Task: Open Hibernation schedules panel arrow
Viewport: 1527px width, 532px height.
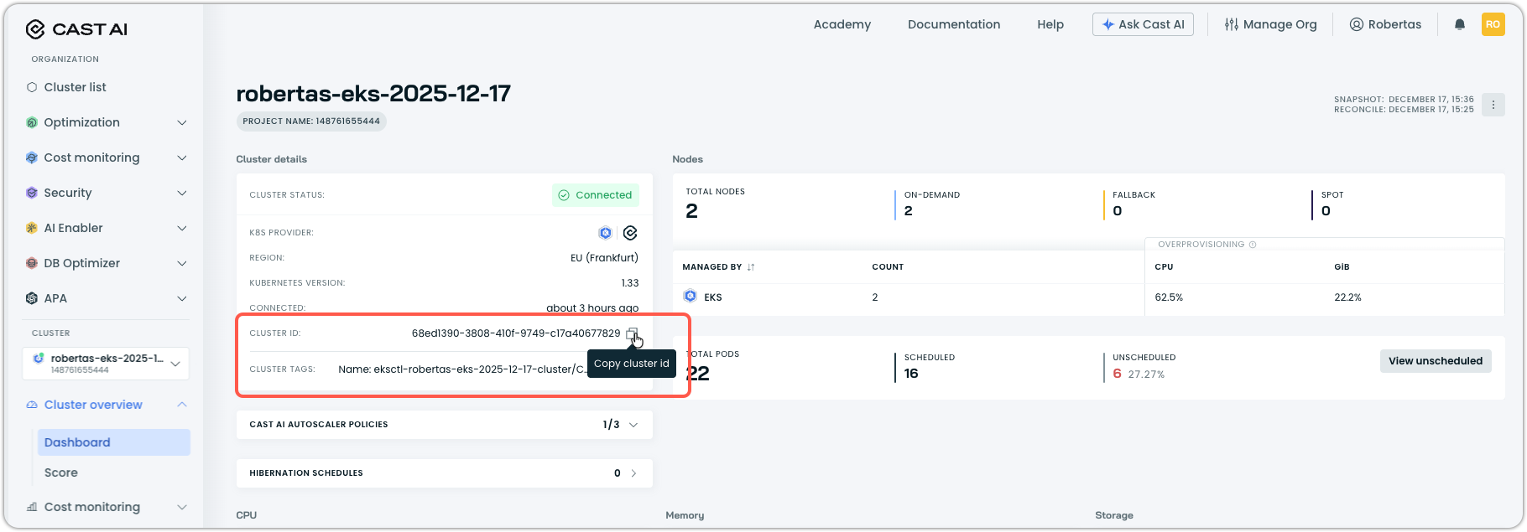Action: 633,473
